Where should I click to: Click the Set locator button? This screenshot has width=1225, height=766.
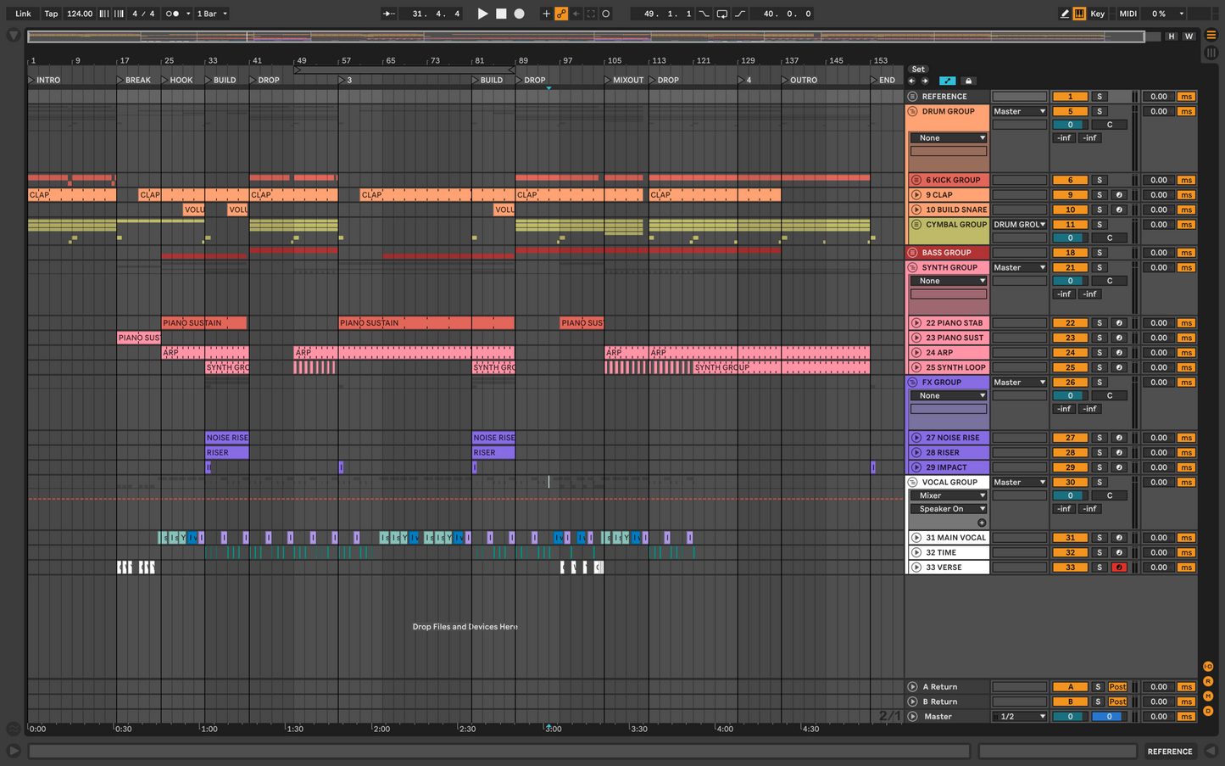[x=918, y=70]
